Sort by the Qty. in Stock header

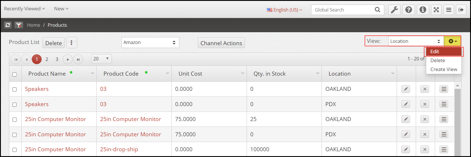click(269, 74)
